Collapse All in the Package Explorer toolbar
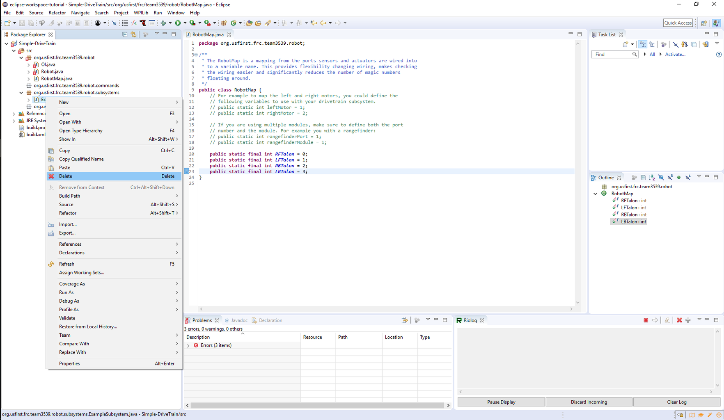Image resolution: width=724 pixels, height=420 pixels. (124, 34)
